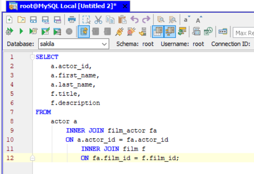Click the New document icon
Viewport: 254px width, 174px height.
9,20
